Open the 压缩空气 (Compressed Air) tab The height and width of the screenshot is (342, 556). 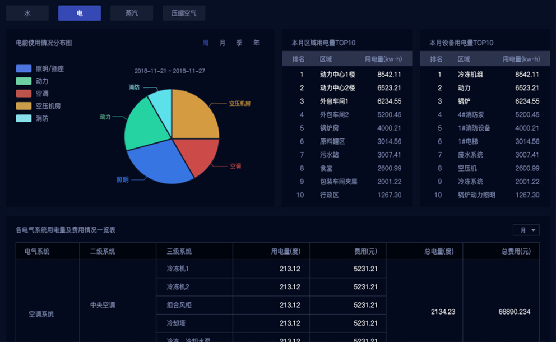(x=184, y=13)
